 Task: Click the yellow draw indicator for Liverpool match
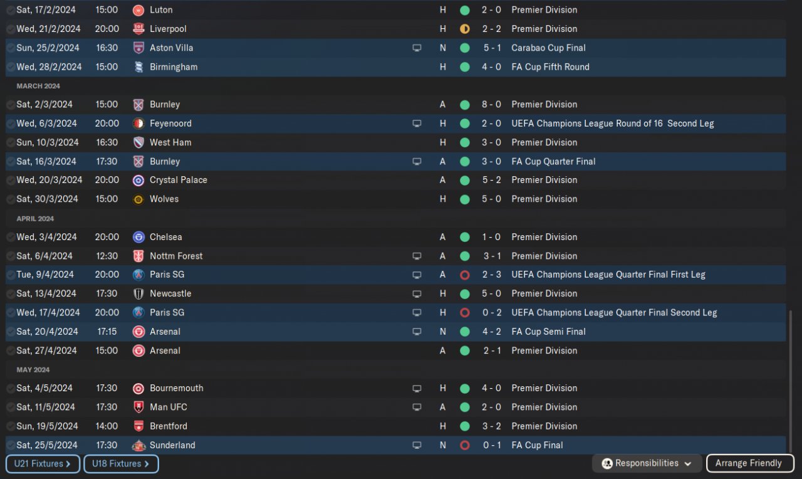click(464, 29)
